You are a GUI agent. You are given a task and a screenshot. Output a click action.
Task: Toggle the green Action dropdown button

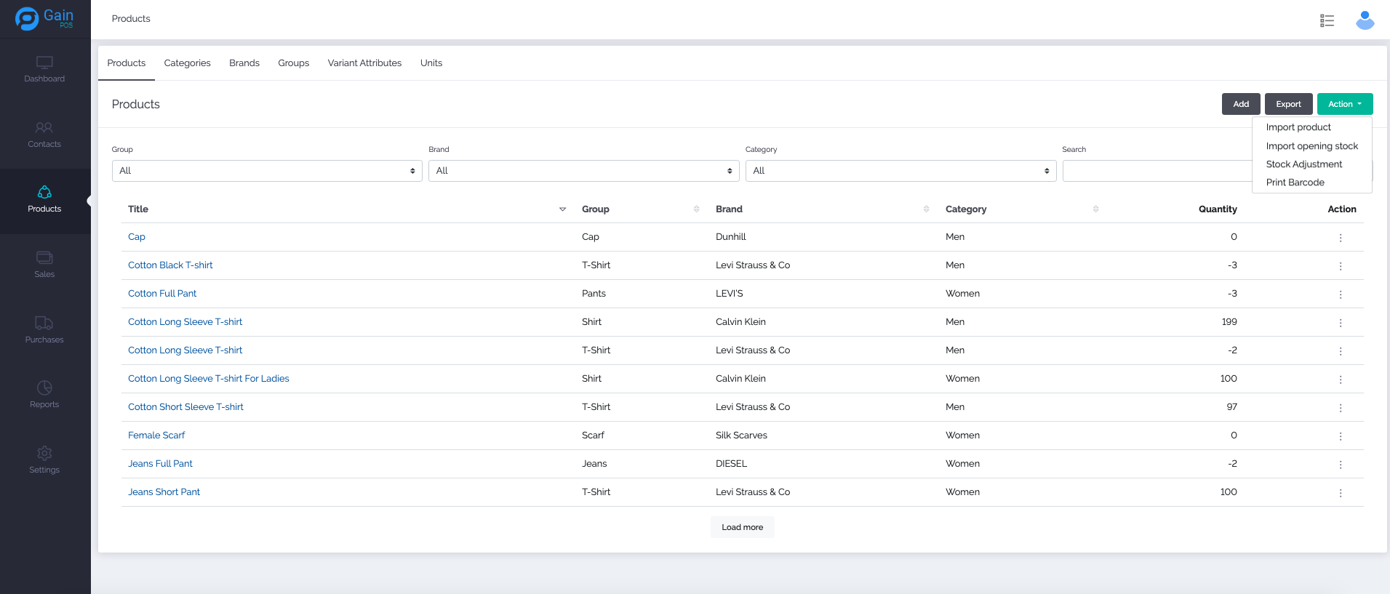1344,104
